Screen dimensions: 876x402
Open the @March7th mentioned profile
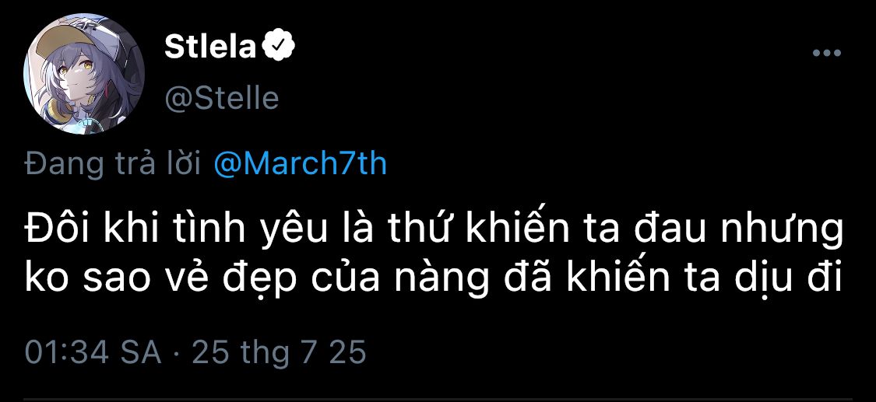coord(299,165)
